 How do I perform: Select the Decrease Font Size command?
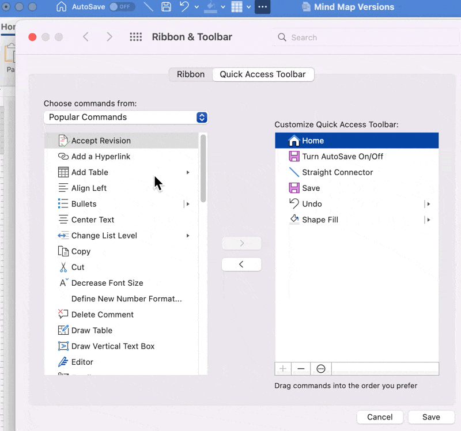tap(122, 283)
